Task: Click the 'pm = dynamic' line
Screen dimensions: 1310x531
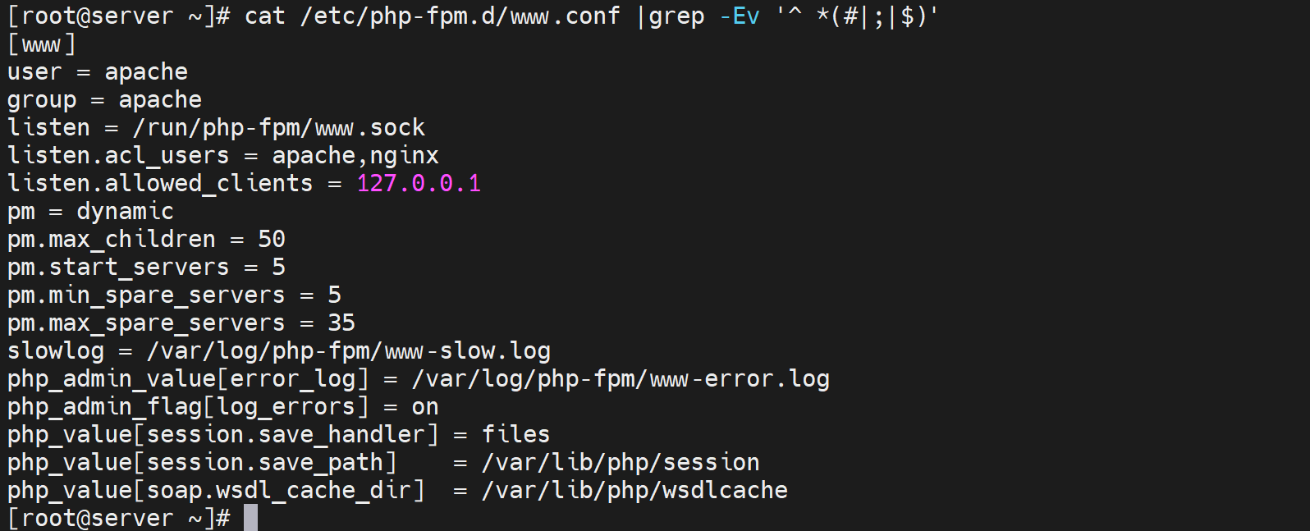Action: 90,212
